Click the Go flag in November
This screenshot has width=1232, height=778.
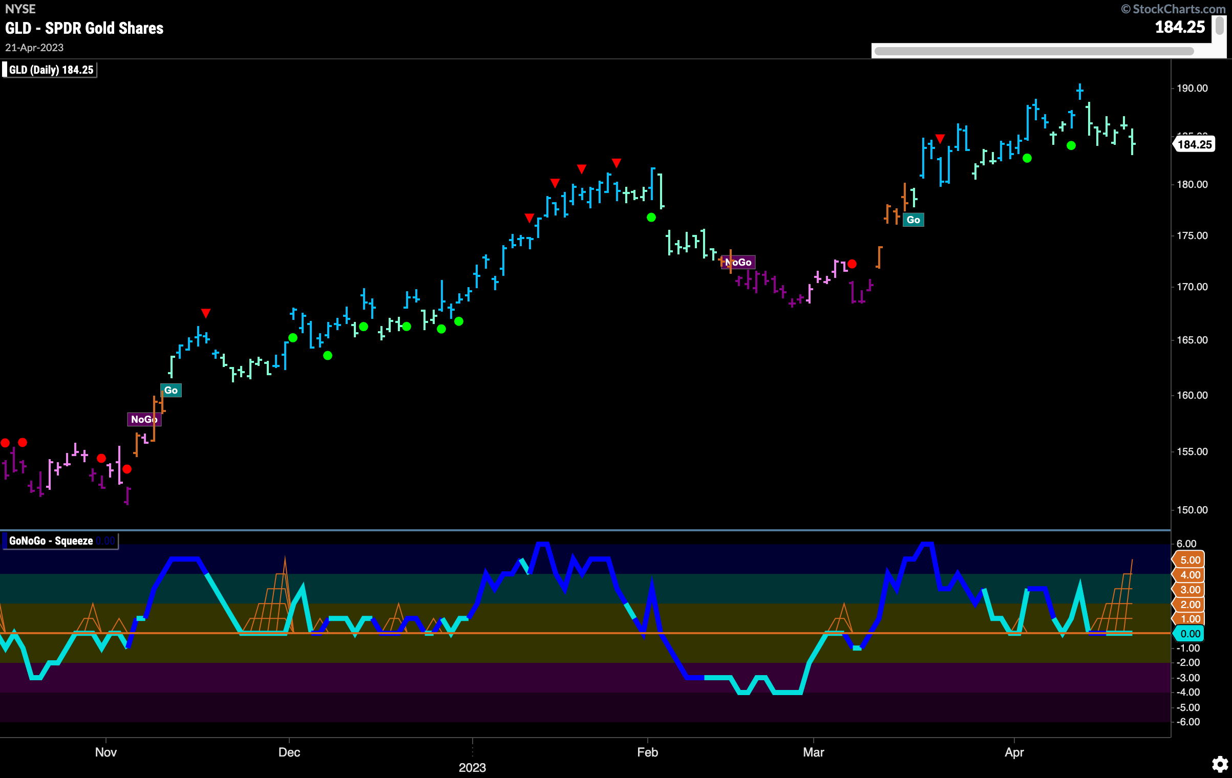(171, 391)
